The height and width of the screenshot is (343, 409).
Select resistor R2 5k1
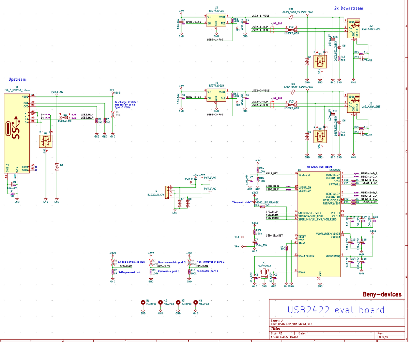pyautogui.click(x=96, y=120)
